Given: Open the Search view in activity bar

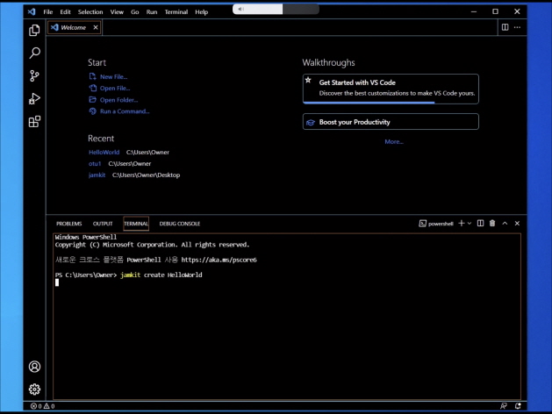Looking at the screenshot, I should coord(34,53).
